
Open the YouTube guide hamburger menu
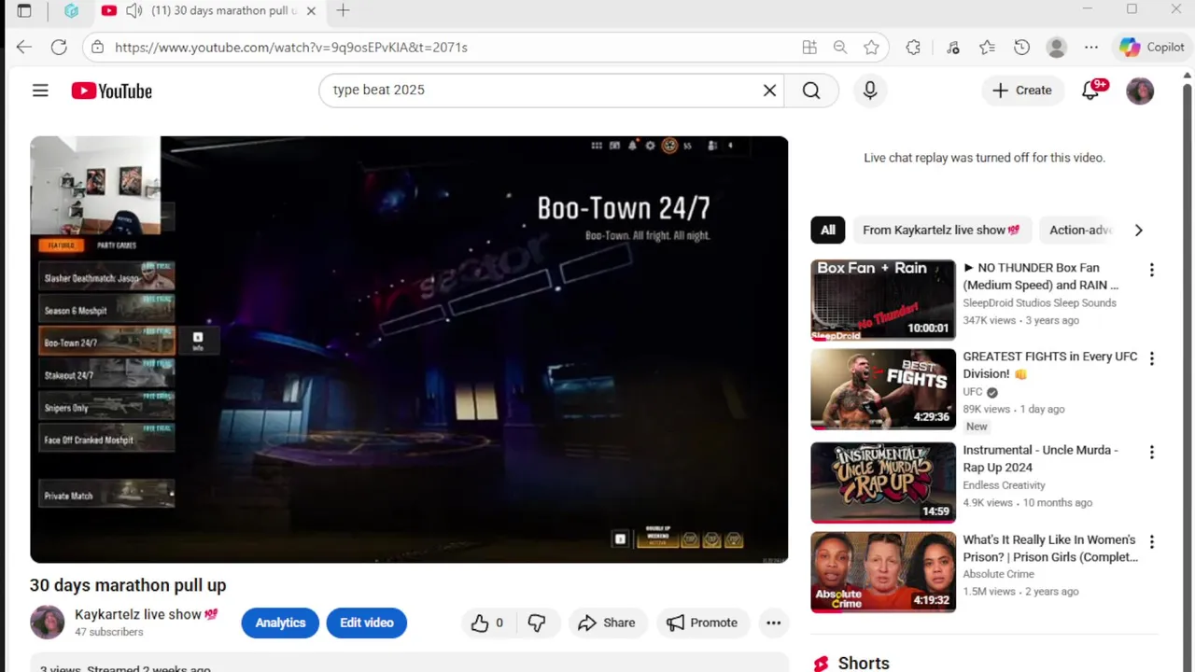click(x=40, y=91)
